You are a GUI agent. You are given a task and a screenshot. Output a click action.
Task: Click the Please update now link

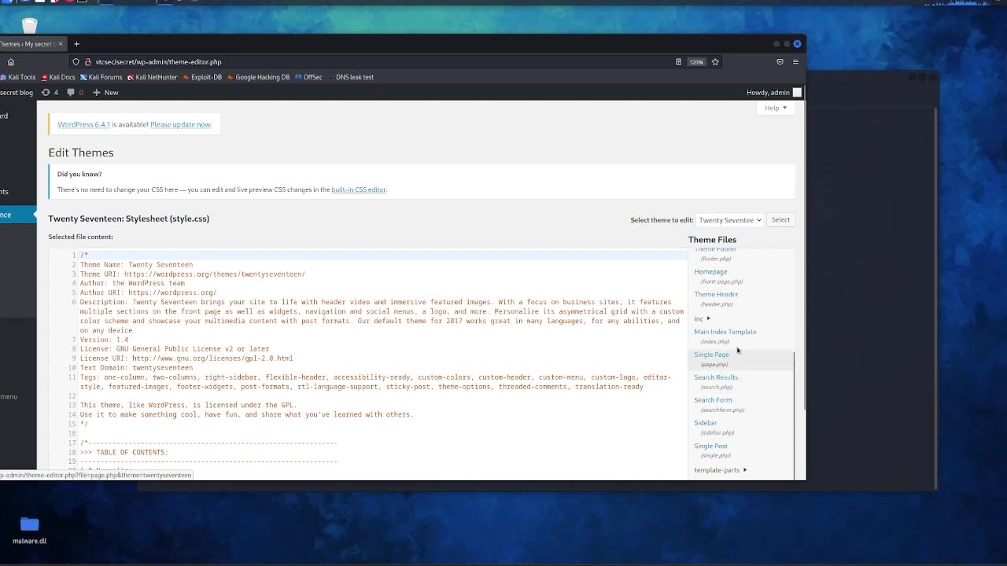180,124
